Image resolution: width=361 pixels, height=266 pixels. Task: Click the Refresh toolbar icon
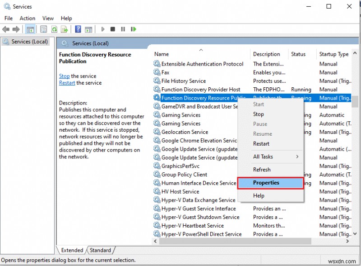[x=54, y=29]
